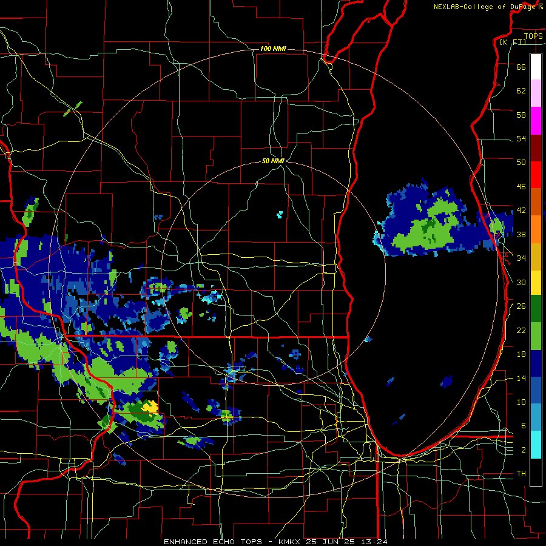
Task: Select the light green legend swatch
Action: pos(536,335)
